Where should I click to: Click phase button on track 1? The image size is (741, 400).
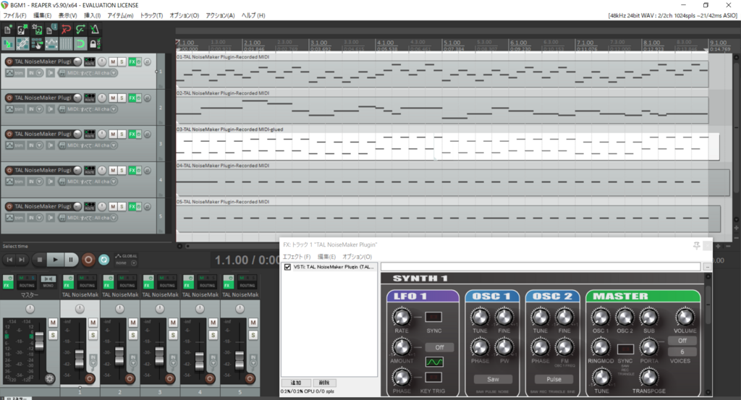pyautogui.click(x=147, y=61)
